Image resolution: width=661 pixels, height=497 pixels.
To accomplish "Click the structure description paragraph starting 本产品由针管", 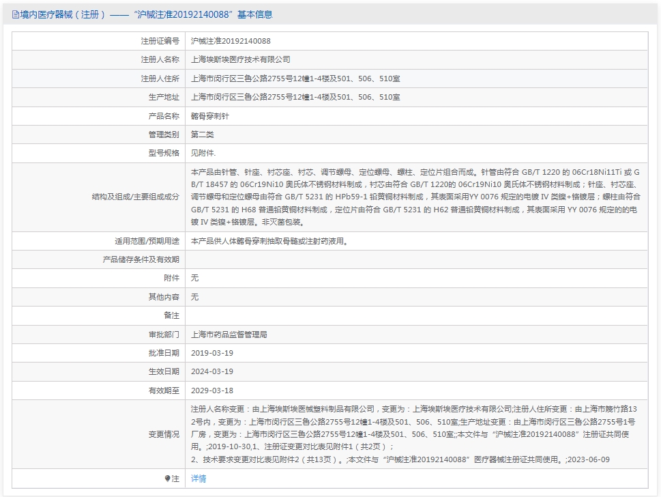I will coord(415,197).
